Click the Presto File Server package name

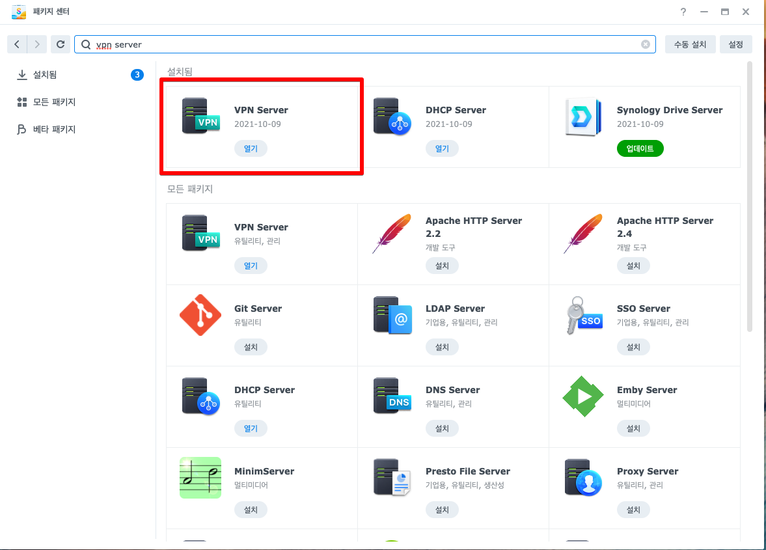pos(467,471)
